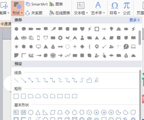Select the plain rectangle preset

(16, 96)
